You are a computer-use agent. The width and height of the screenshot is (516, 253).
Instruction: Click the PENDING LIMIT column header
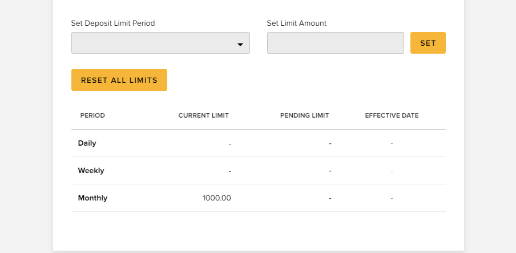click(304, 115)
